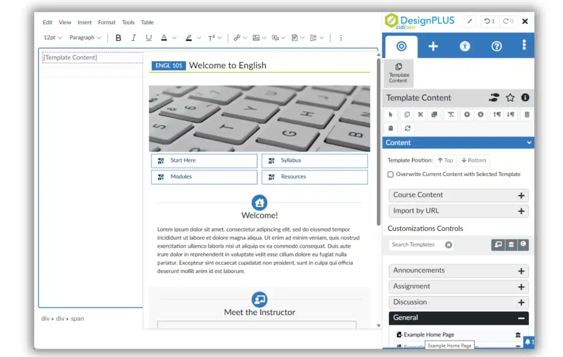
Task: Select the accessibility checker icon
Action: click(464, 46)
